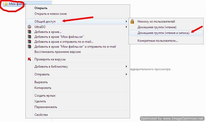Click the Kaspersky icon for virus check
Screen dimensions: 206x122
click(29, 59)
